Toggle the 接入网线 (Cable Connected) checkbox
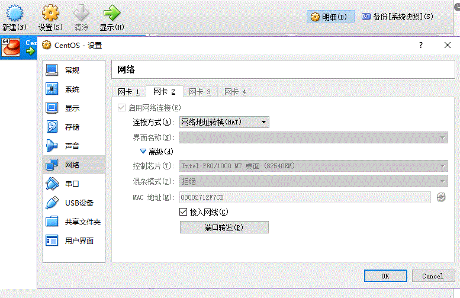Screen dimensions: 460x298 (183, 212)
